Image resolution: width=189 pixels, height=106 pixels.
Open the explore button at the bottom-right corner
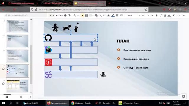pyautogui.click(x=184, y=96)
